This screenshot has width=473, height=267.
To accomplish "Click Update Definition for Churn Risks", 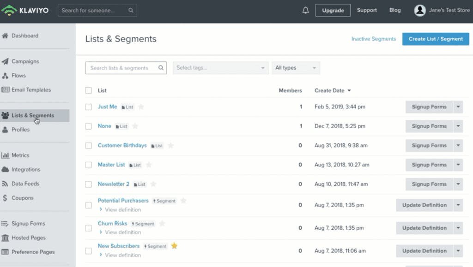I will click(x=424, y=228).
